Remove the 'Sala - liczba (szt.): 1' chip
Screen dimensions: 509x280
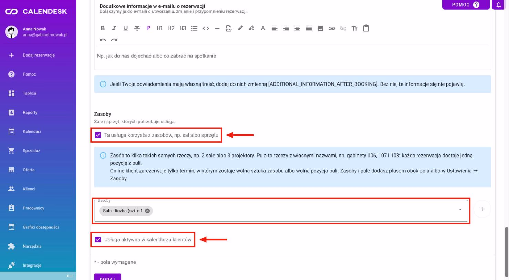tap(147, 211)
